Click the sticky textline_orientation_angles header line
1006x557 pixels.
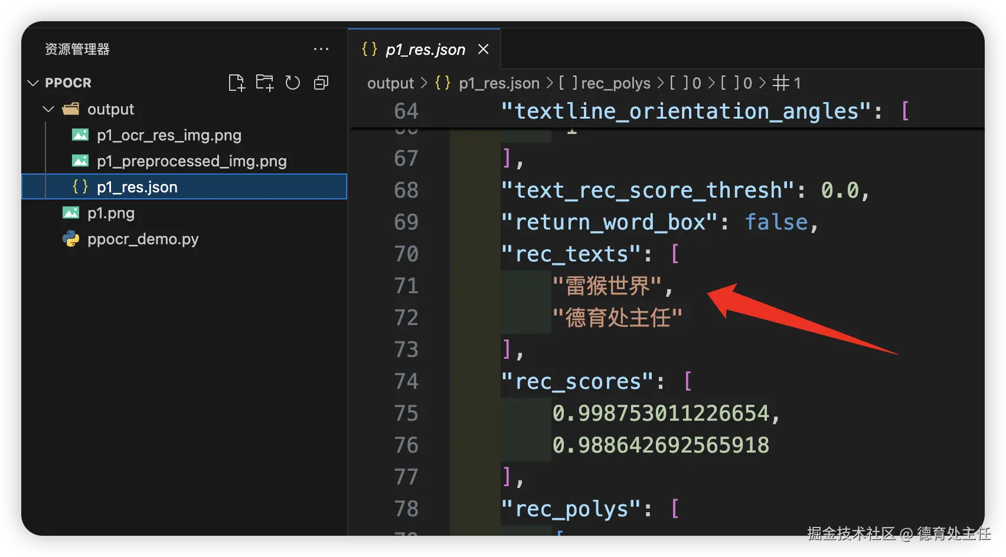click(x=685, y=111)
